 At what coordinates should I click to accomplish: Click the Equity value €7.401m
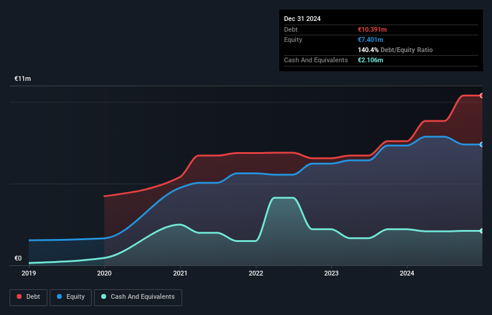(370, 40)
